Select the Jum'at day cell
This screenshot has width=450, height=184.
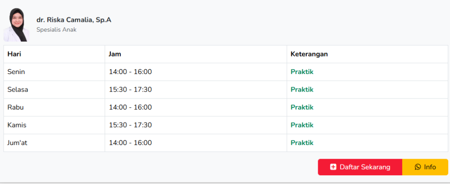click(18, 143)
